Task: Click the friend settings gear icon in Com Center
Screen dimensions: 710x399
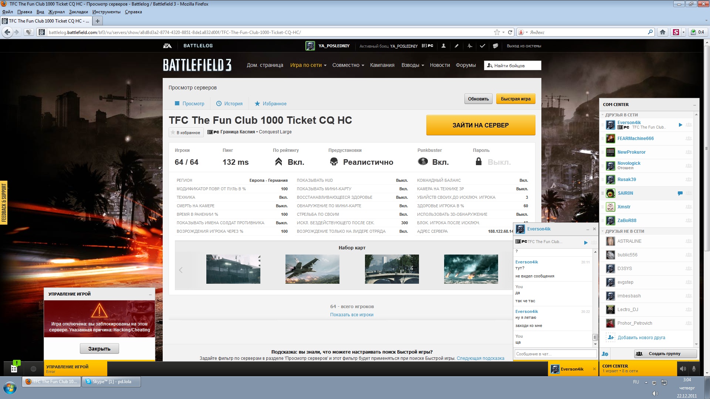Action: click(x=605, y=354)
